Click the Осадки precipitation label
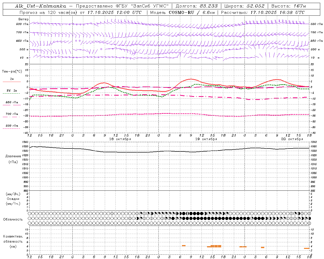Viewport: 324px width, 259px height. tap(13, 199)
